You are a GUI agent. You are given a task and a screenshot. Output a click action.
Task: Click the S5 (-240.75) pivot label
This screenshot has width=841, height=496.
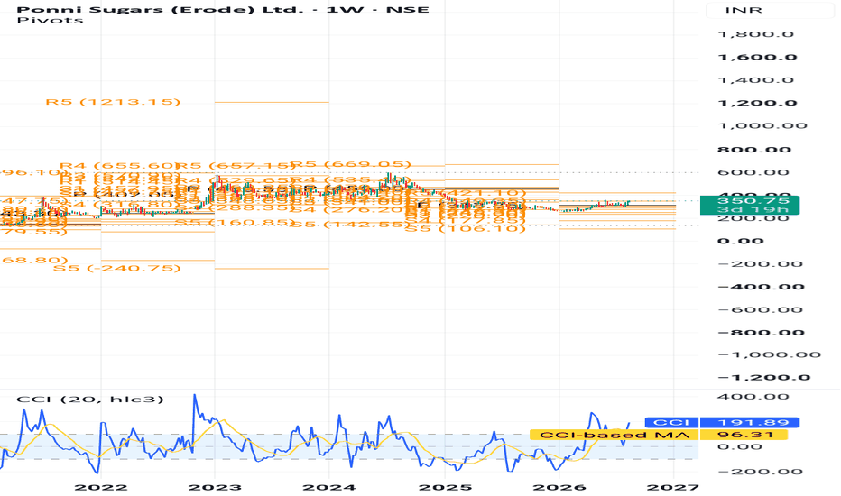click(x=117, y=268)
